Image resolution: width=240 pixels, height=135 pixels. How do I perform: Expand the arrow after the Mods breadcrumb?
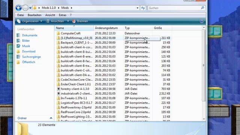click(x=71, y=8)
